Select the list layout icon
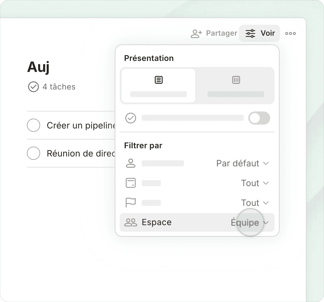324x302 pixels. tap(158, 80)
